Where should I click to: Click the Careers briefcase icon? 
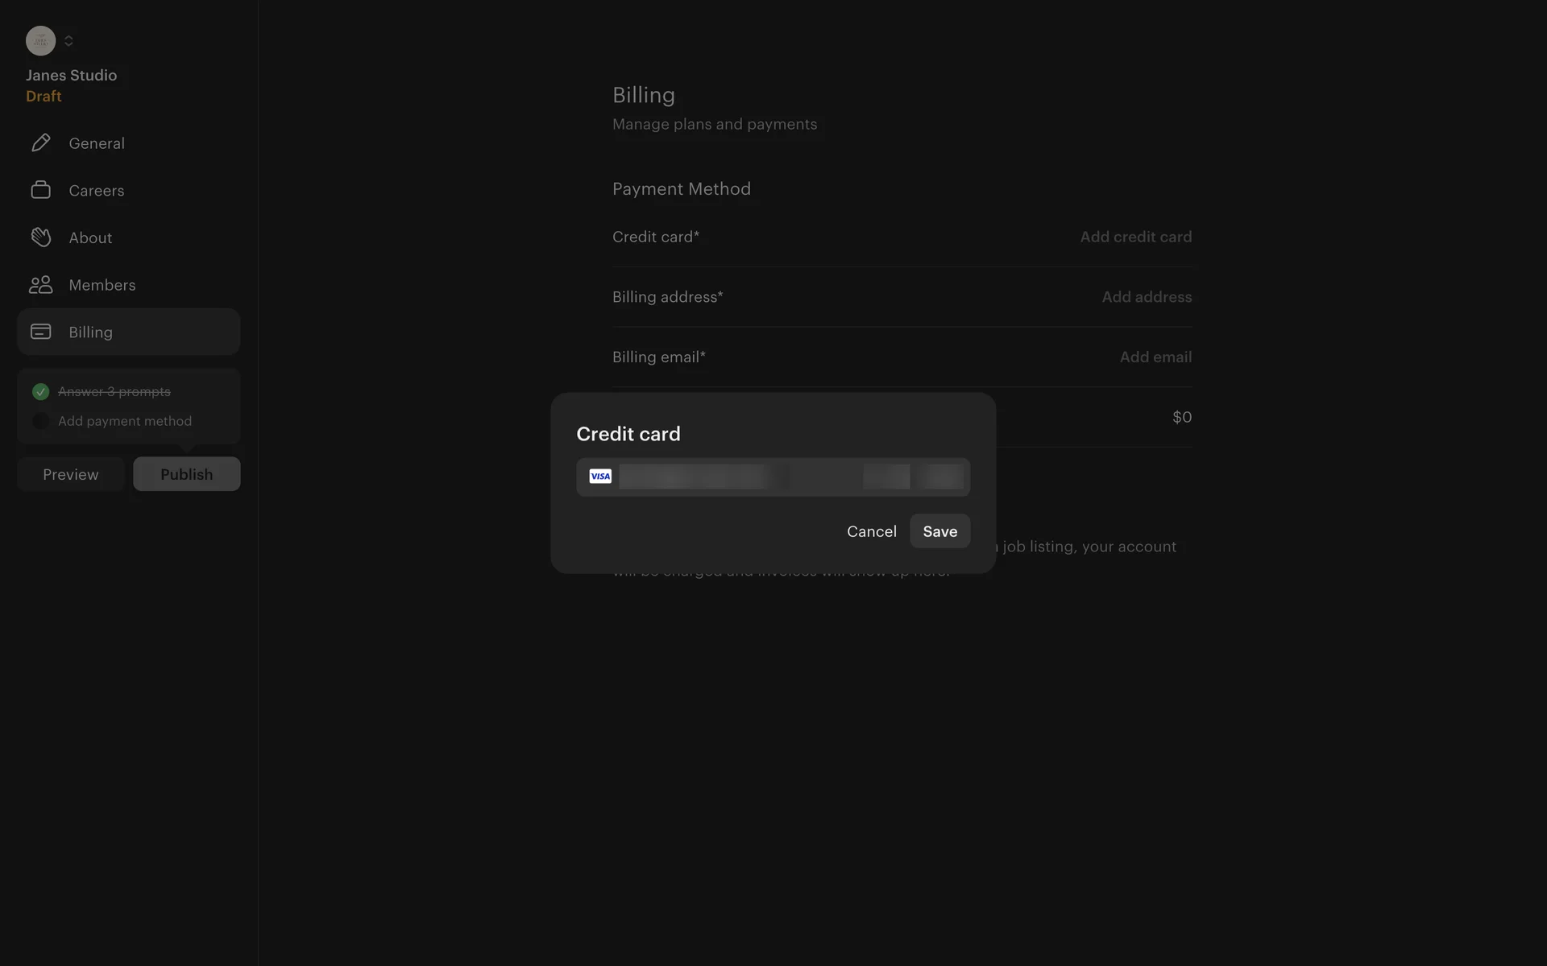pyautogui.click(x=40, y=190)
